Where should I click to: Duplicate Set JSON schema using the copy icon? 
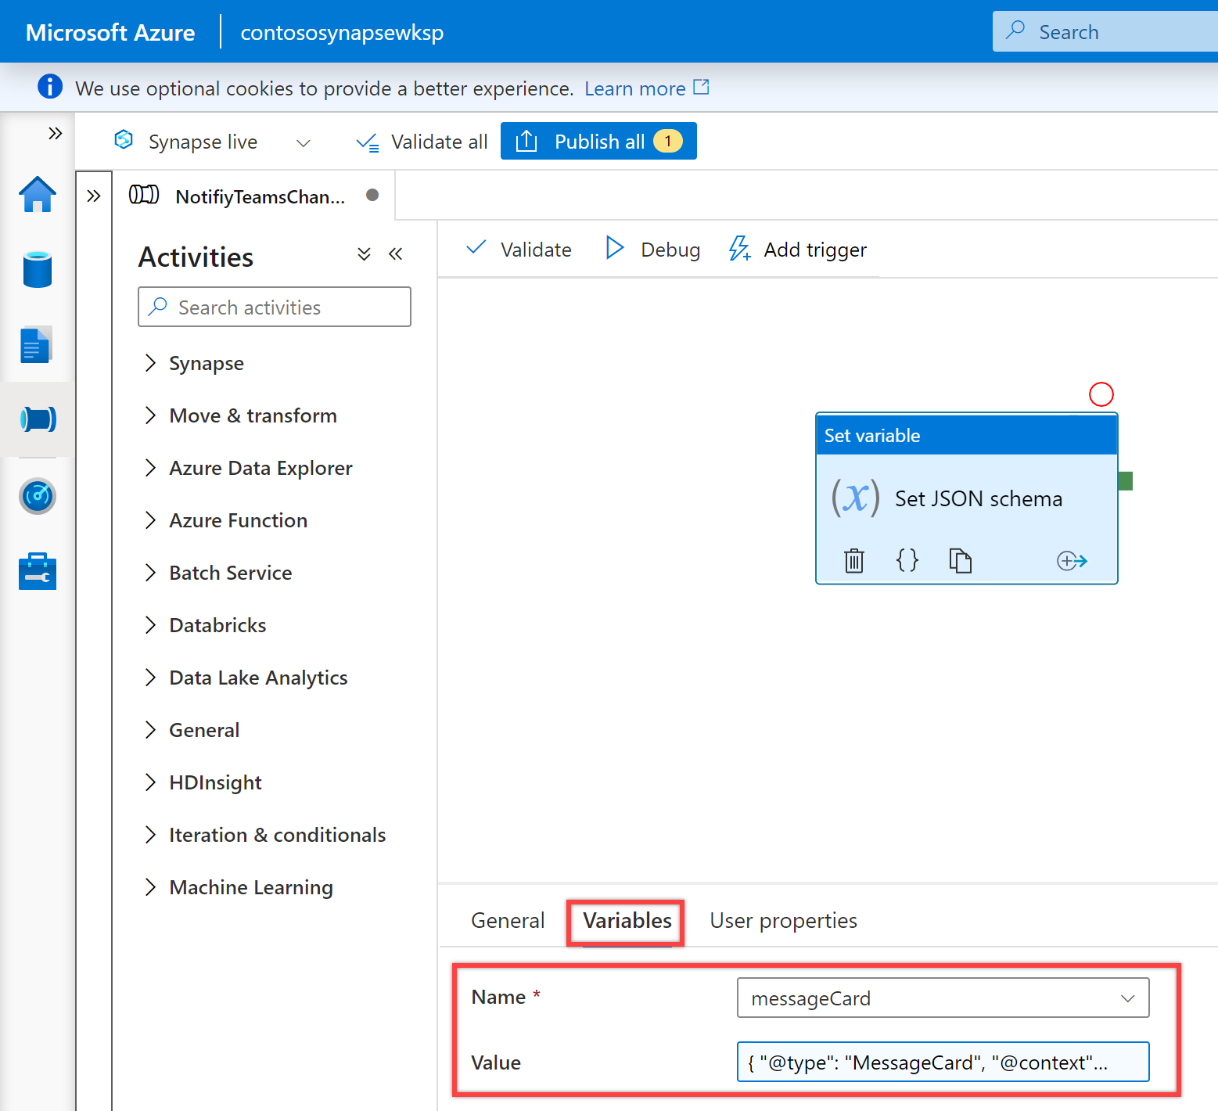961,560
